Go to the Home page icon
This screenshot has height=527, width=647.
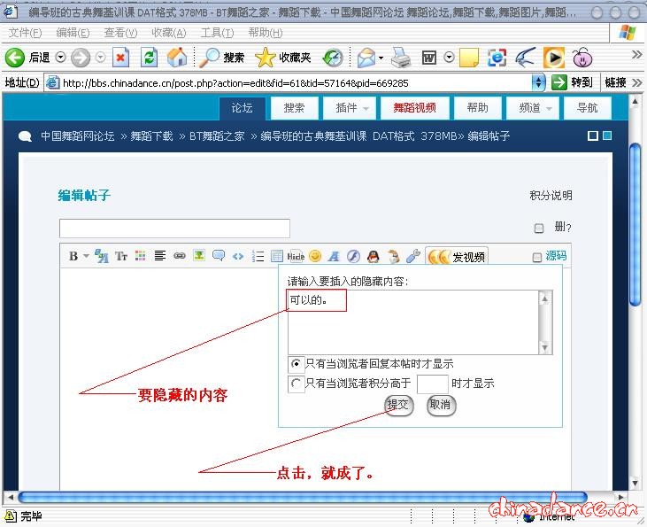click(x=177, y=58)
